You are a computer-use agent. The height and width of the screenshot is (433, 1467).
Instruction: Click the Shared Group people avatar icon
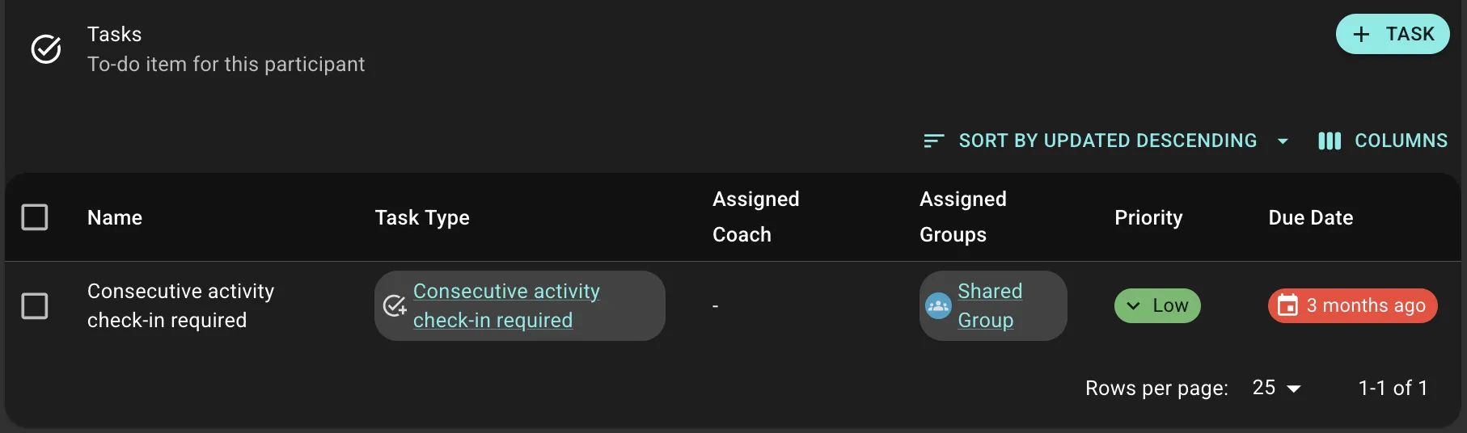[x=938, y=305]
